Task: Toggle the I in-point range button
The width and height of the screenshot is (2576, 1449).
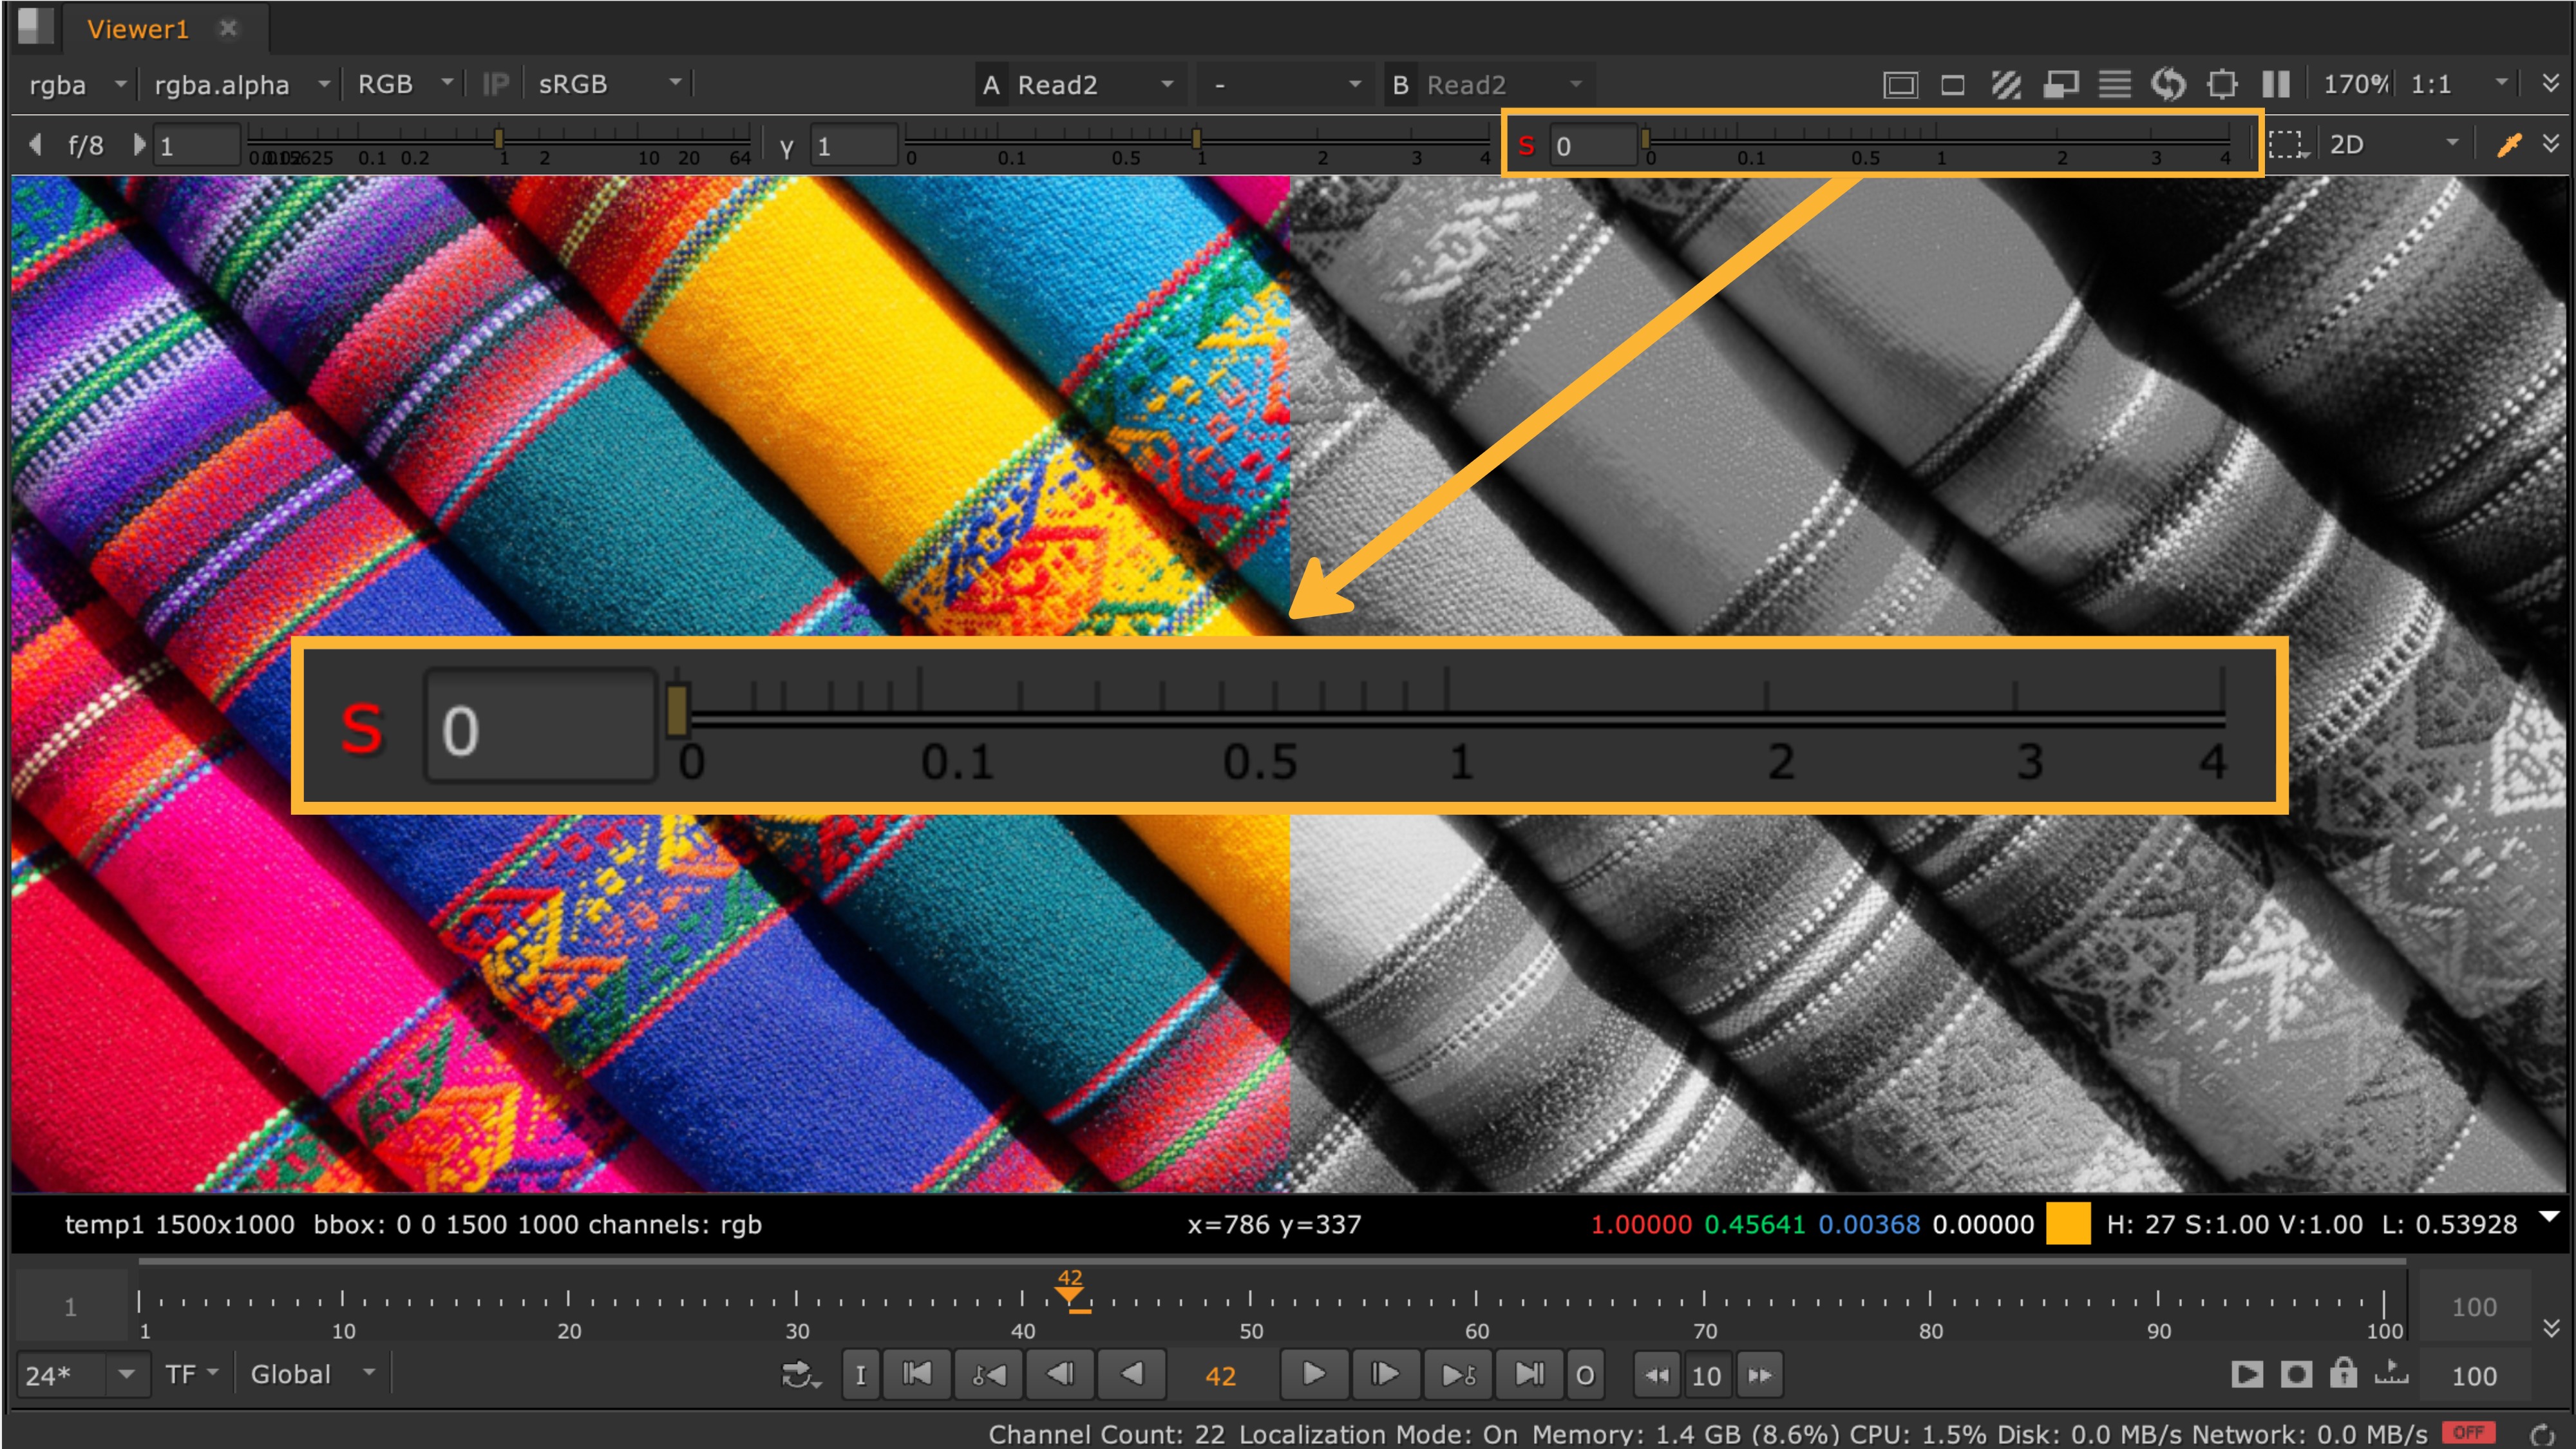Action: pyautogui.click(x=860, y=1374)
